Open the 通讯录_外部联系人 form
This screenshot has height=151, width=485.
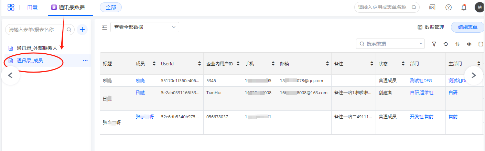tap(37, 48)
